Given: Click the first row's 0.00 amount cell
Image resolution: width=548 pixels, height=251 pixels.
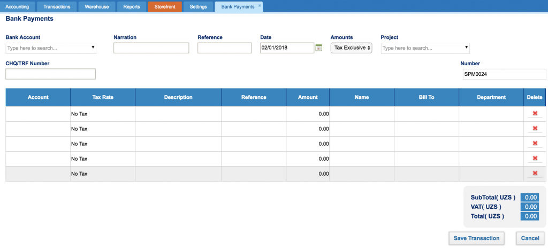Looking at the screenshot, I should (308, 114).
